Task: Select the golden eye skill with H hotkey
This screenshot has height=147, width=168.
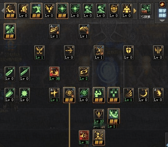Action: [x=69, y=95]
